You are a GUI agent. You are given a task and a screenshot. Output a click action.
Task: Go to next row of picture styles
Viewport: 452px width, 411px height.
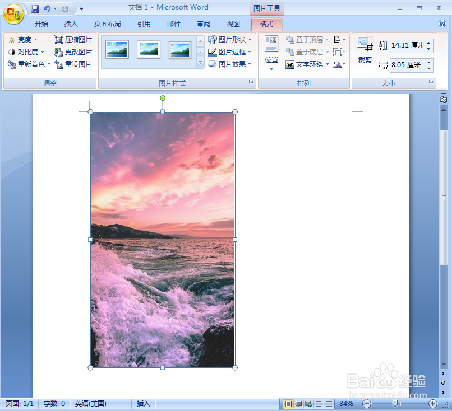click(200, 53)
